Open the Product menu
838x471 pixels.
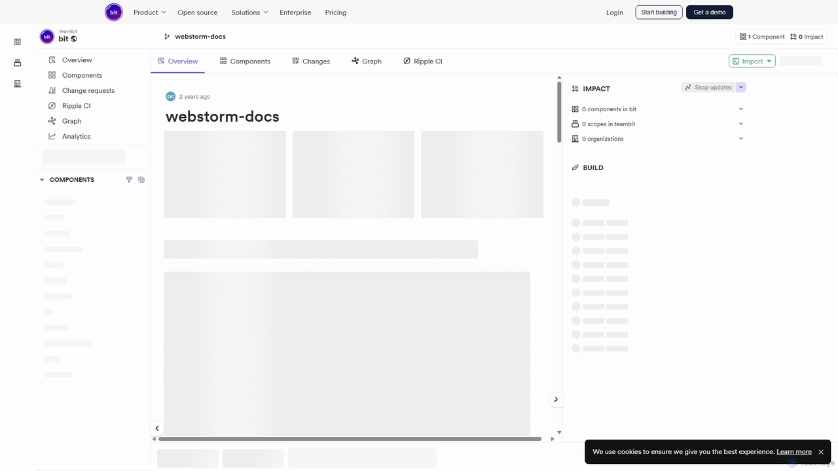pyautogui.click(x=149, y=12)
